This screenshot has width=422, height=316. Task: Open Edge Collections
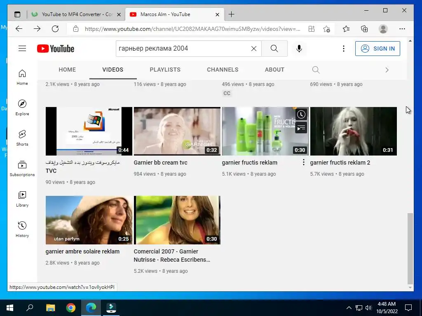(x=364, y=29)
